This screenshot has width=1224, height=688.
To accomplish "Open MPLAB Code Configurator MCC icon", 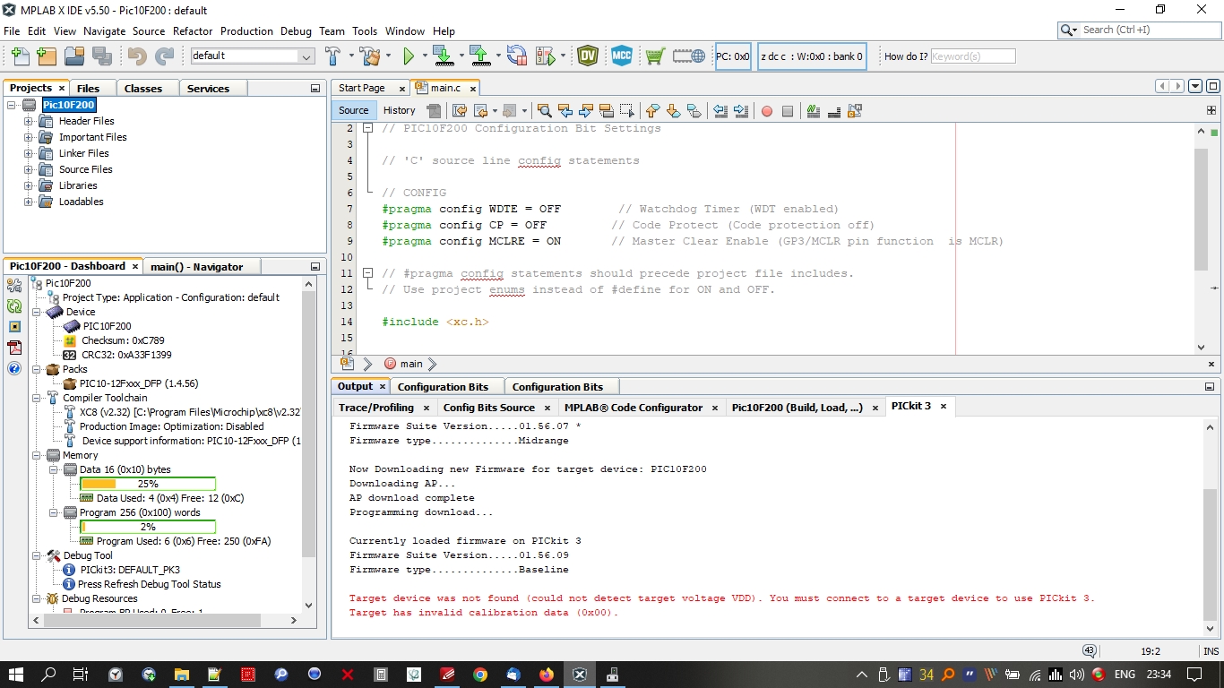I will click(622, 56).
